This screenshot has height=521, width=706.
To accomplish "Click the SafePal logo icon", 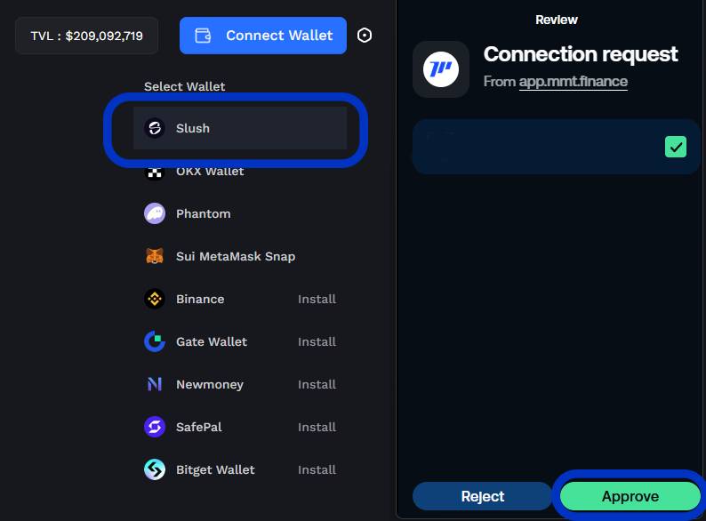I will tap(155, 427).
